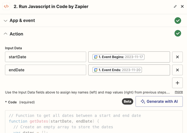187x133 pixels.
Task: Edit the endDate key field
Action: coord(45,70)
